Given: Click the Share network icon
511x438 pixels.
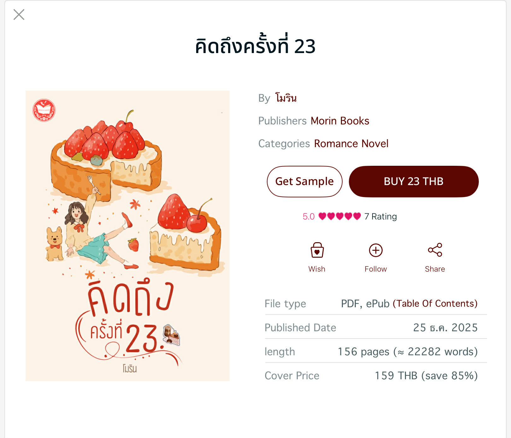Looking at the screenshot, I should click(435, 250).
